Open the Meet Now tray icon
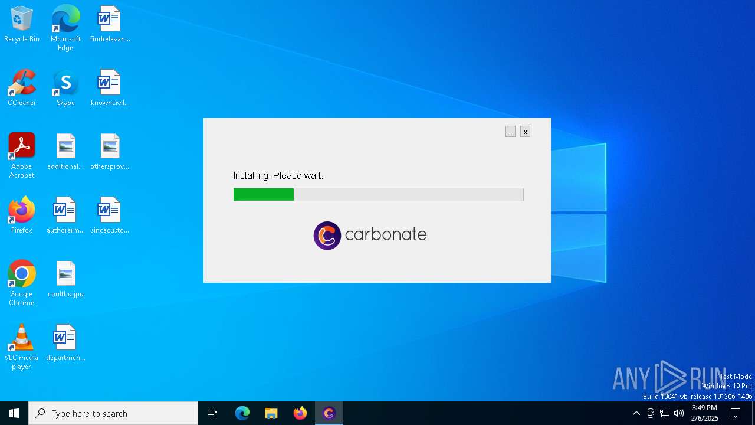Viewport: 755px width, 425px height. point(651,413)
